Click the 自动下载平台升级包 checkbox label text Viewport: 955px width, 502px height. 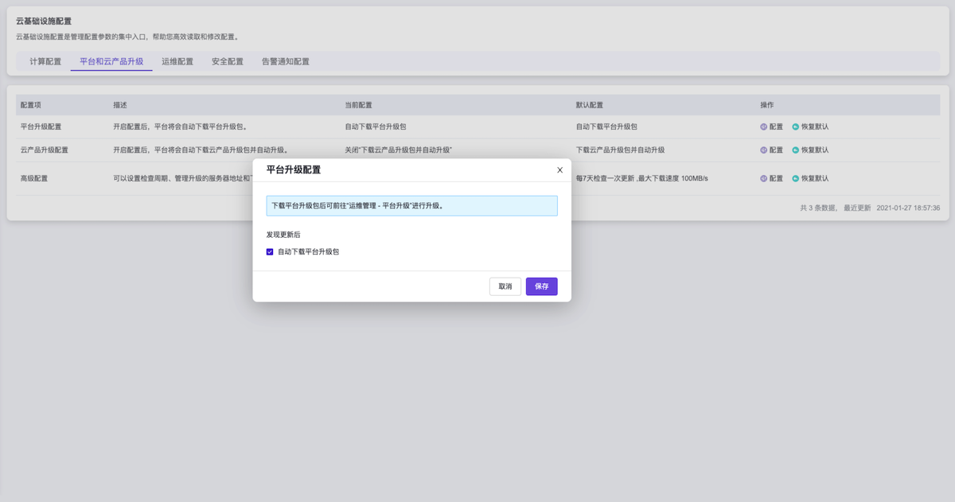[x=309, y=251]
